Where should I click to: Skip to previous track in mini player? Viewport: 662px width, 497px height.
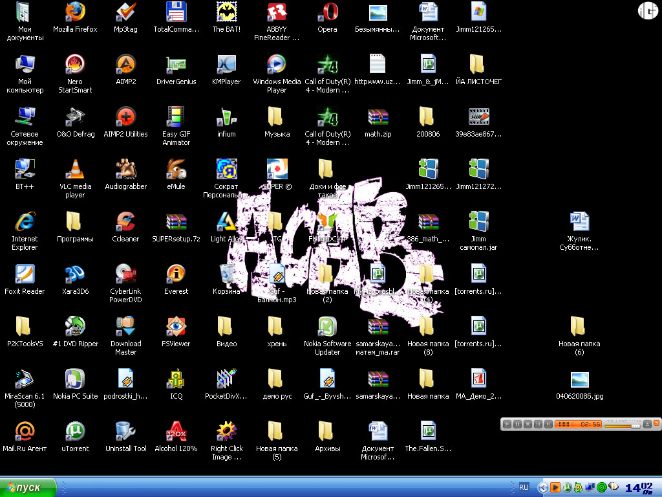538,424
